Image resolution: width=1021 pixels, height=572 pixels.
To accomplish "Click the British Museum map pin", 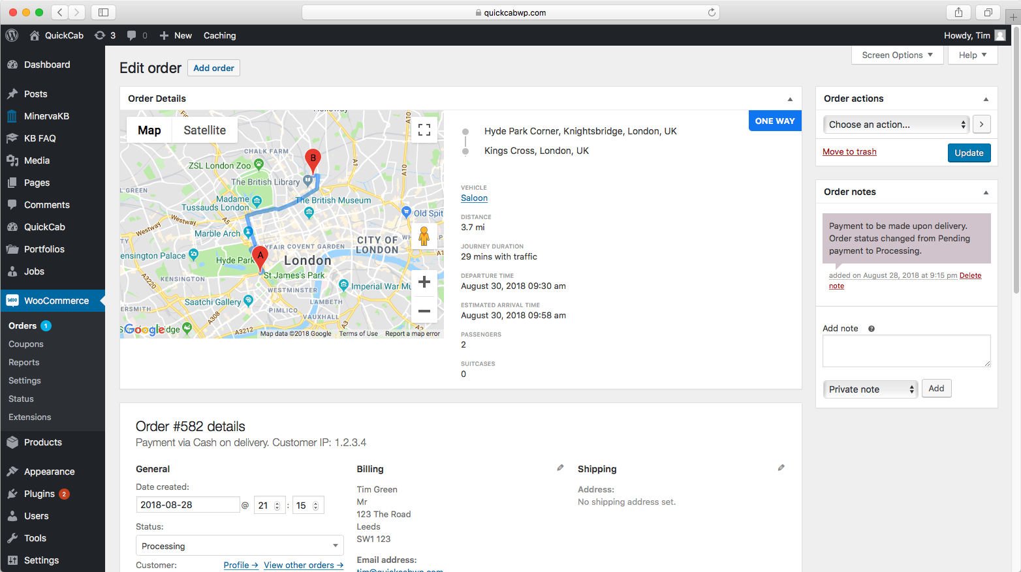I will point(309,212).
